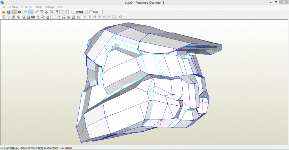Click the icon left of the text tool
This screenshot has width=289, height=150.
(23, 17)
